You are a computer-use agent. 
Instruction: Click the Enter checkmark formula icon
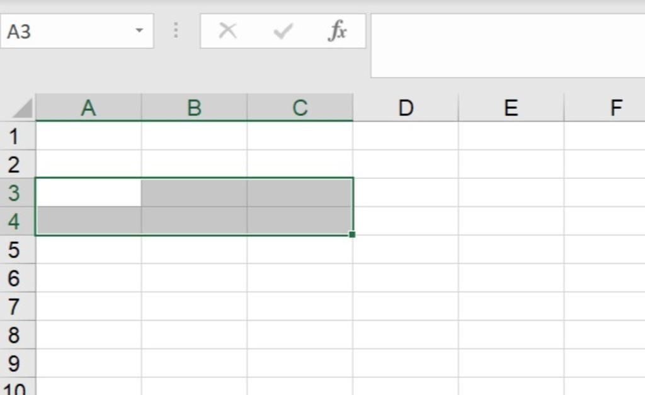[x=283, y=31]
